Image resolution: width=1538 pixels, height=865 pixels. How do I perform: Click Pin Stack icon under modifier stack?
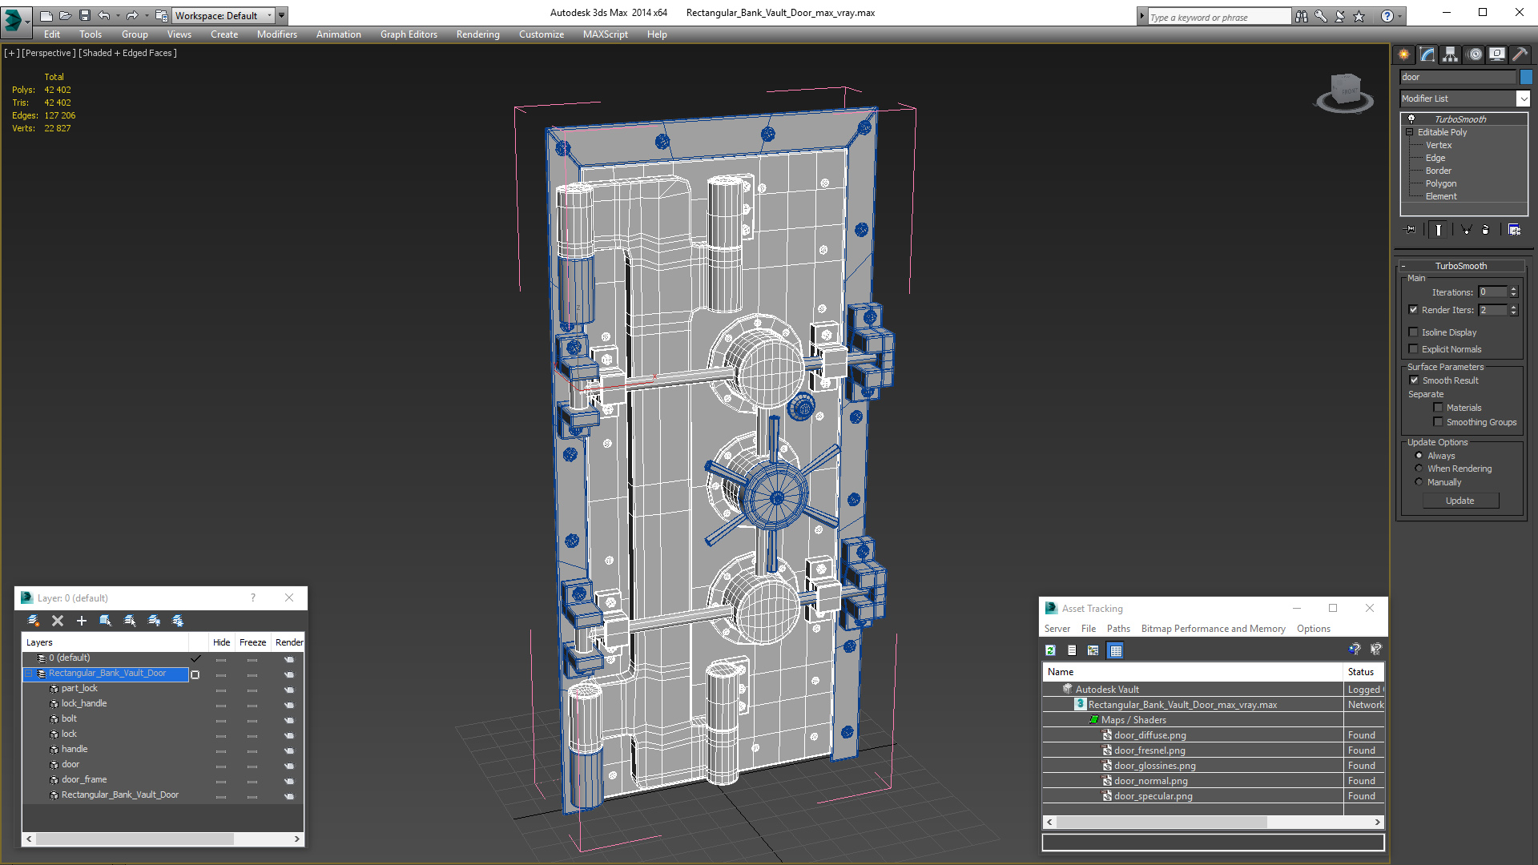click(1411, 230)
